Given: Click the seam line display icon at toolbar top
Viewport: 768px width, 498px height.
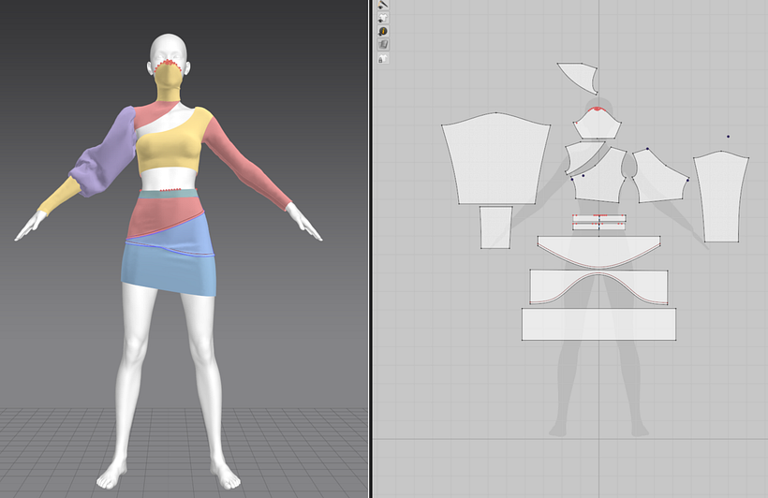Looking at the screenshot, I should [382, 5].
